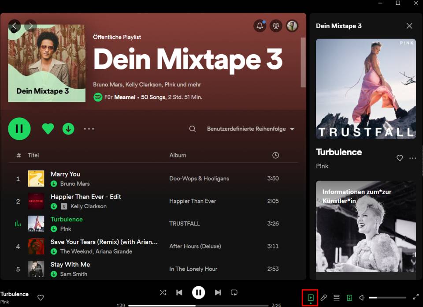Open the lyrics view microphone icon
Viewport: 423px width, 307px height.
pos(323,298)
